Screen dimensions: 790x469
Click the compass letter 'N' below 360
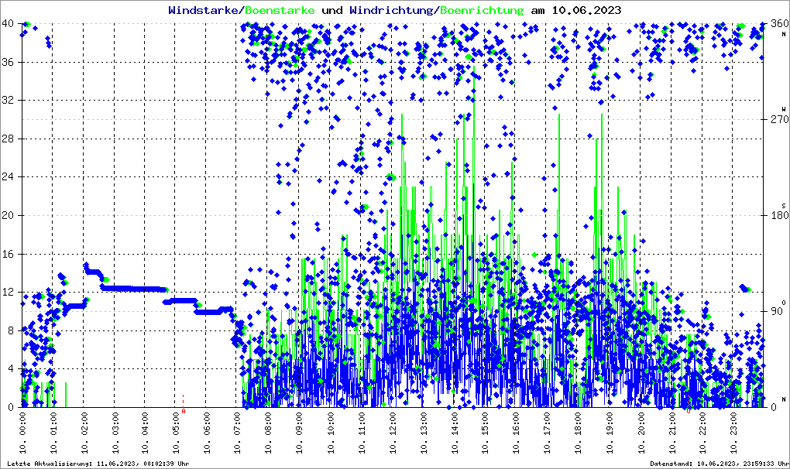point(784,34)
